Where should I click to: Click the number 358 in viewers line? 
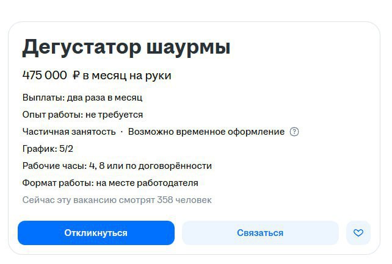click(x=165, y=200)
